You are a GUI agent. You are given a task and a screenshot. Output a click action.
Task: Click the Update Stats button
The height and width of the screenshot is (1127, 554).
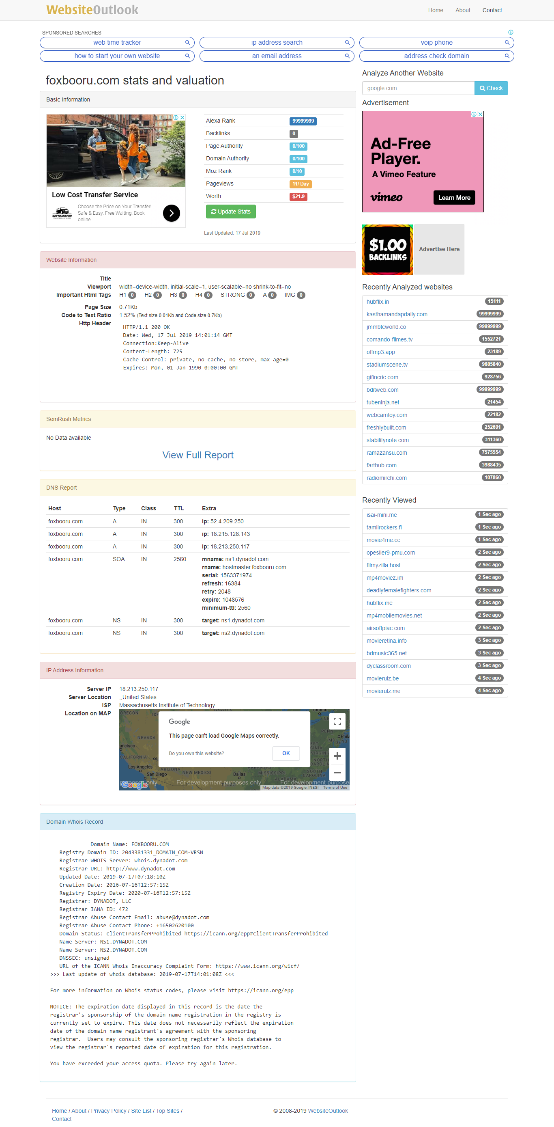coord(231,211)
